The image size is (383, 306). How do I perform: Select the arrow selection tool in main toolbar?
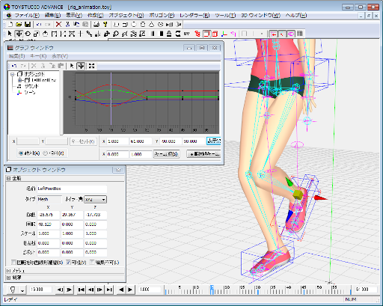[x=10, y=34]
